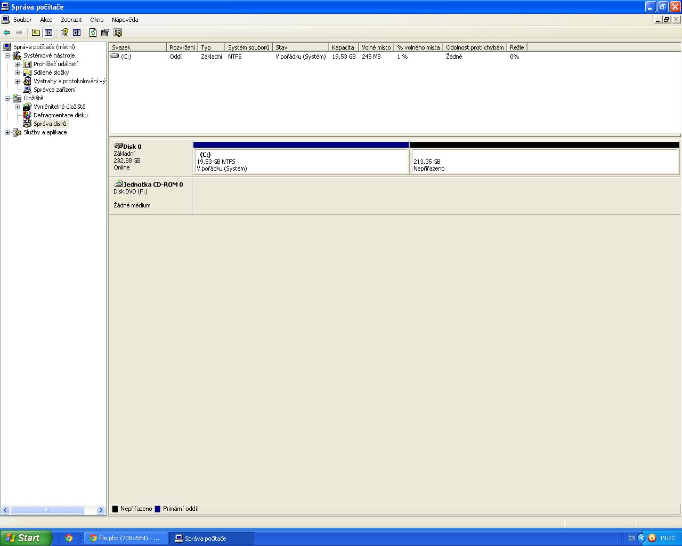Click the Properties toolbar icon
The height and width of the screenshot is (546, 682).
point(105,33)
